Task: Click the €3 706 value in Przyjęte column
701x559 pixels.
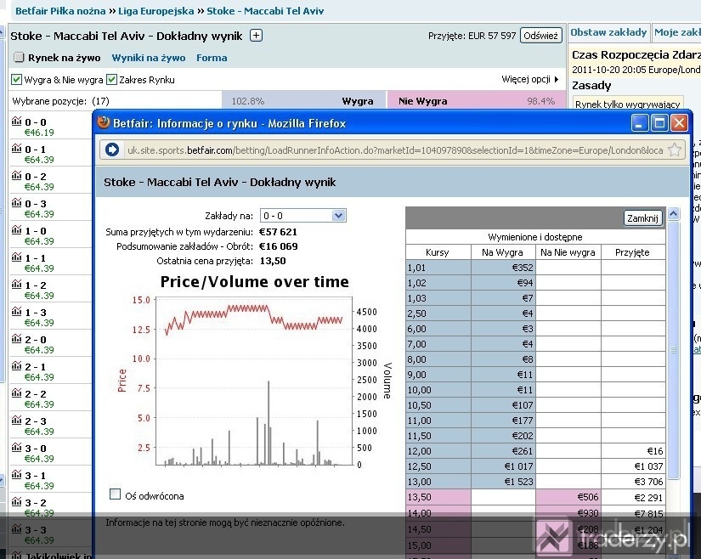Action: 648,482
